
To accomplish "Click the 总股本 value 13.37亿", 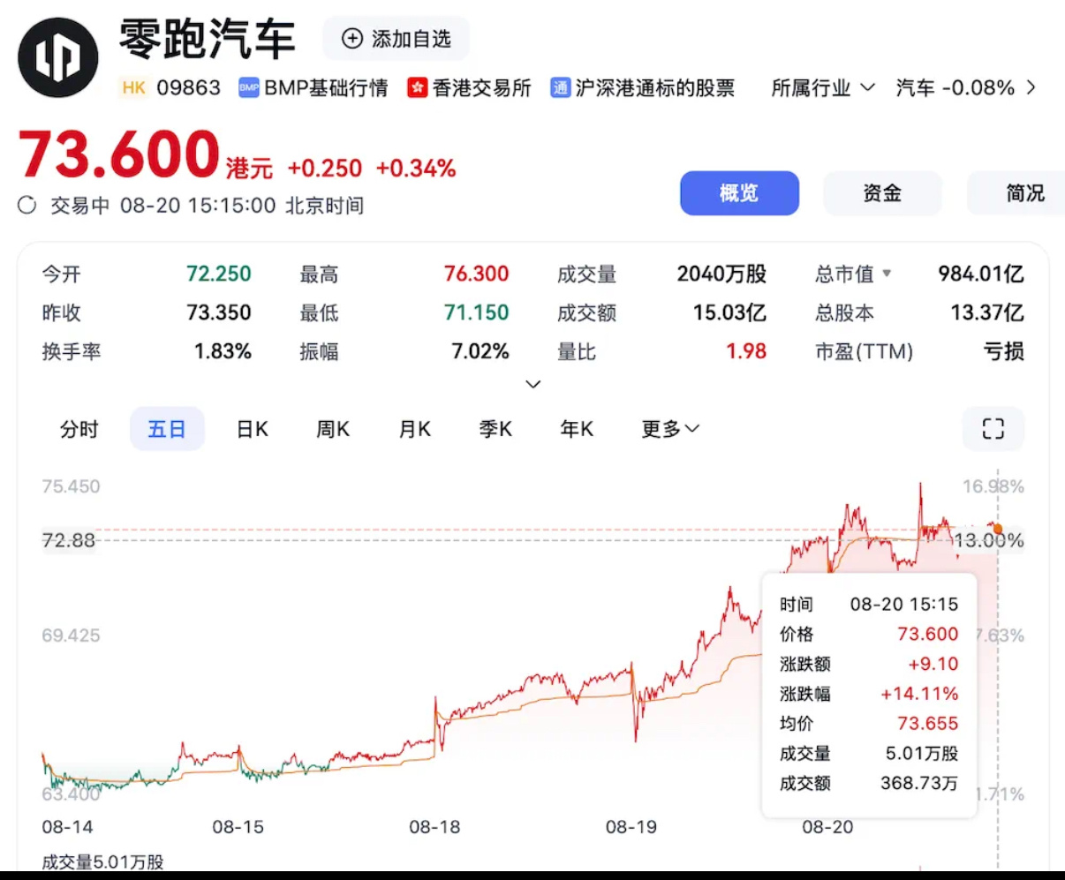I will point(987,312).
